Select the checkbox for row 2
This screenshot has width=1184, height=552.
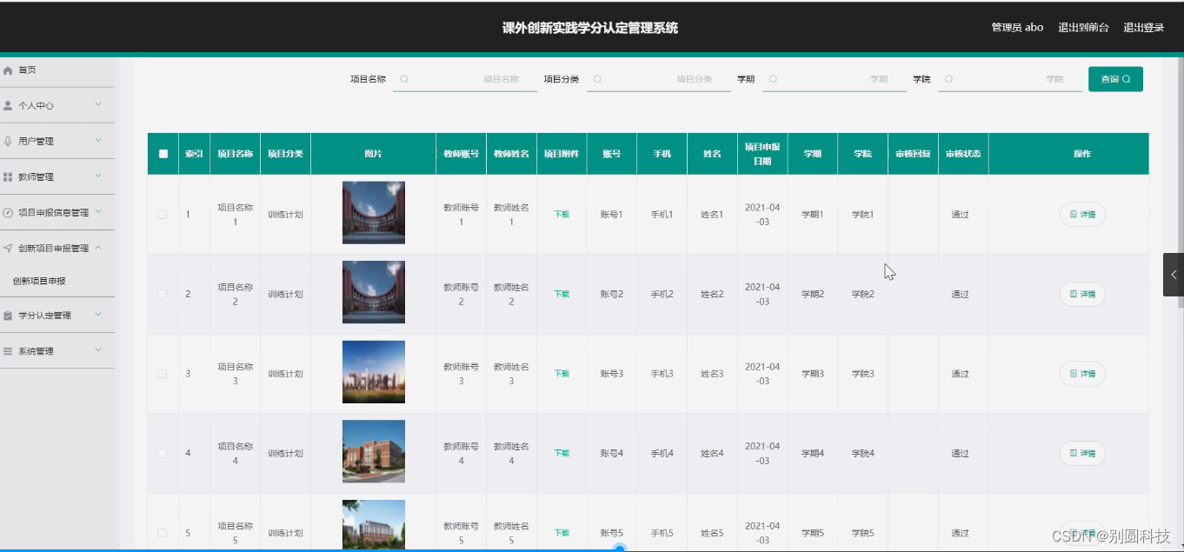[162, 294]
